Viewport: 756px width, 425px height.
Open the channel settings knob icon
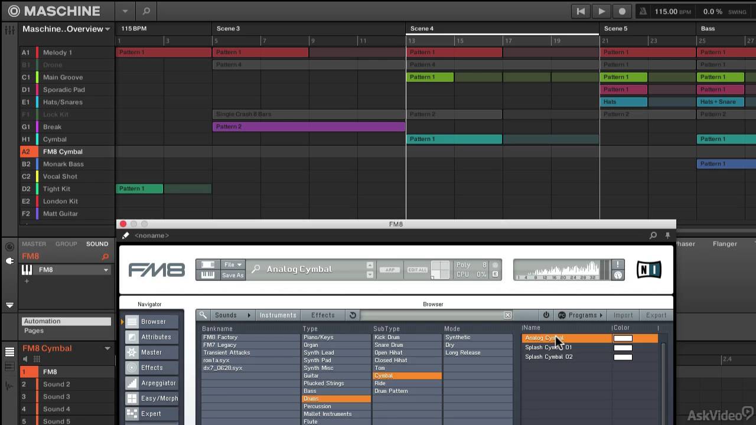pyautogui.click(x=9, y=247)
